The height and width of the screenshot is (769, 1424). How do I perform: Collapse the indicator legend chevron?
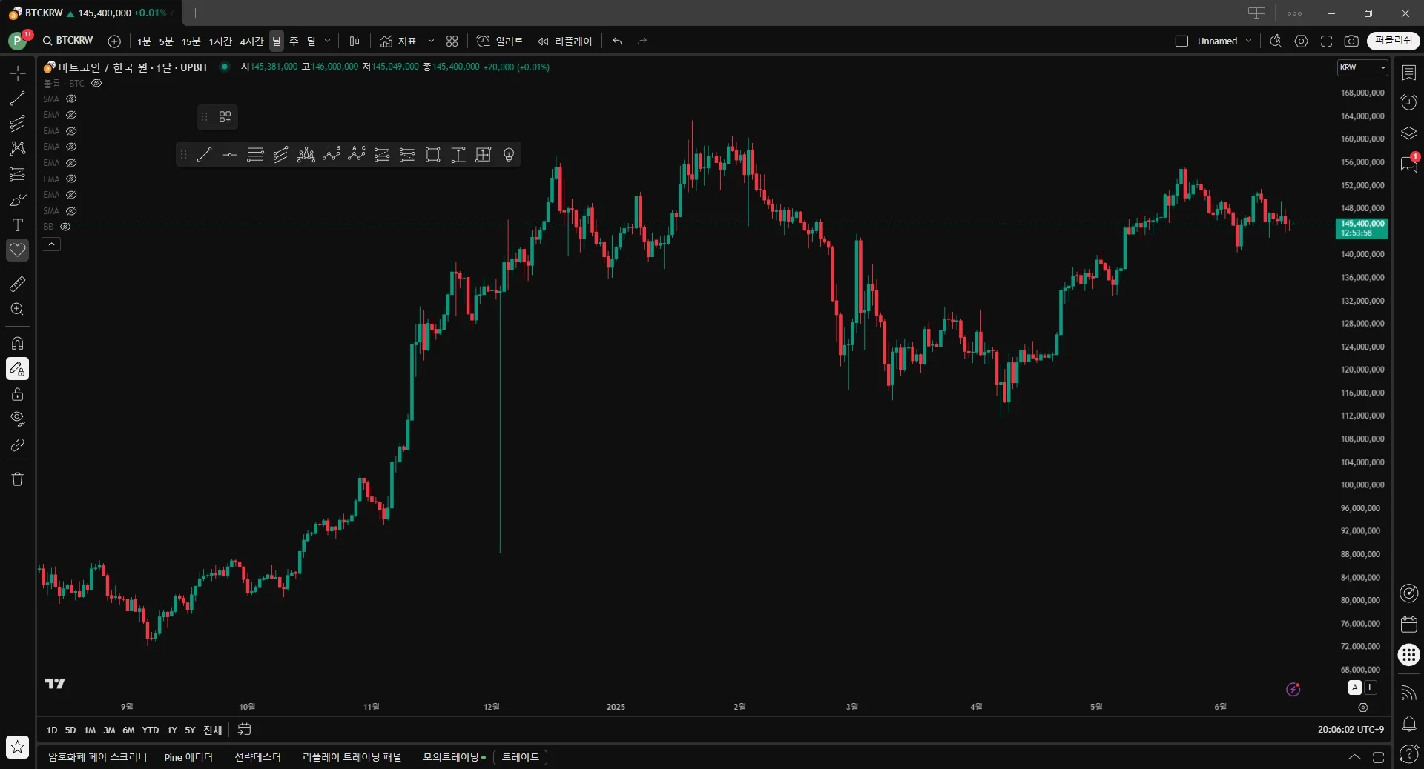51,244
